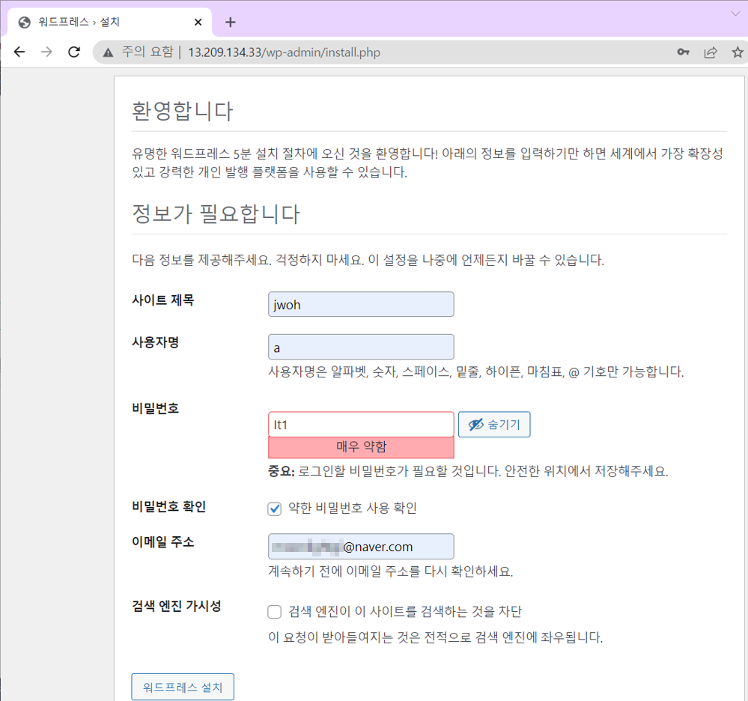Enable 검색 엔진 차단 checkbox
The width and height of the screenshot is (748, 701).
274,612
